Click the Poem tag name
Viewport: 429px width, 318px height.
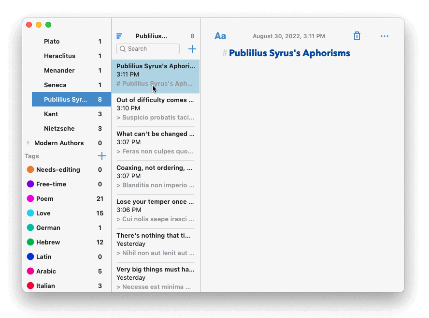click(44, 198)
